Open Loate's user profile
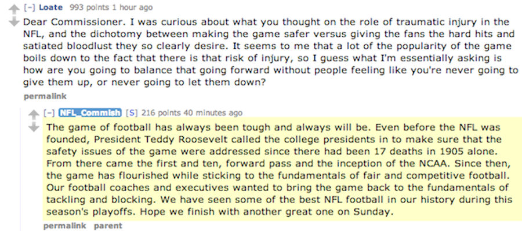 point(52,8)
